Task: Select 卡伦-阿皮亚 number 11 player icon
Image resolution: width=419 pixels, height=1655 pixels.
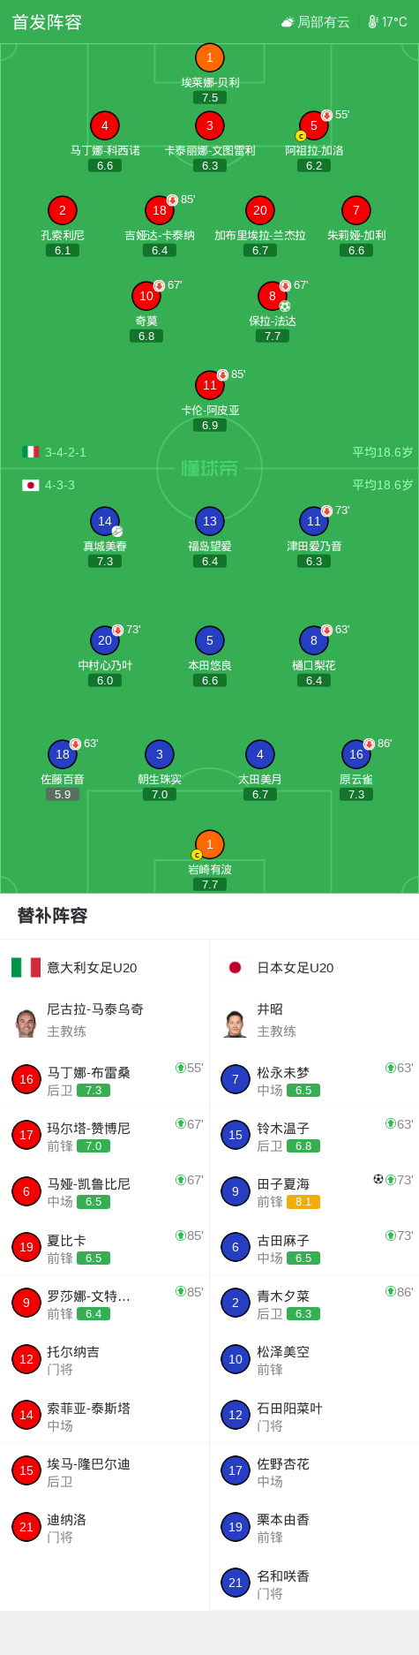Action: coord(210,385)
